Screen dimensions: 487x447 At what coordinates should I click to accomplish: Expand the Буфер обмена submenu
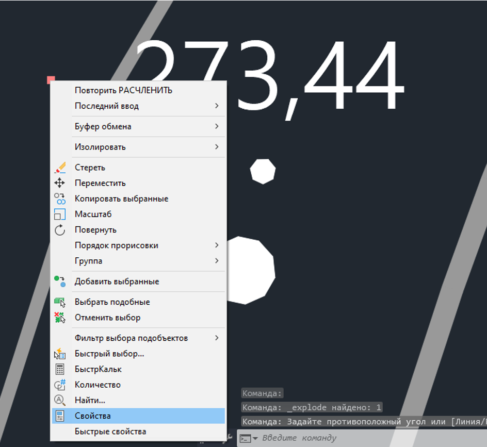tap(217, 126)
